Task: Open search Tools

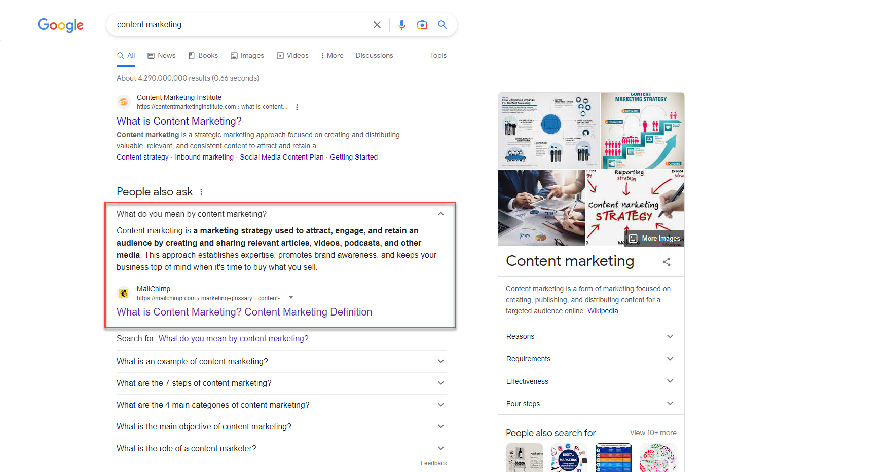Action: [x=438, y=56]
